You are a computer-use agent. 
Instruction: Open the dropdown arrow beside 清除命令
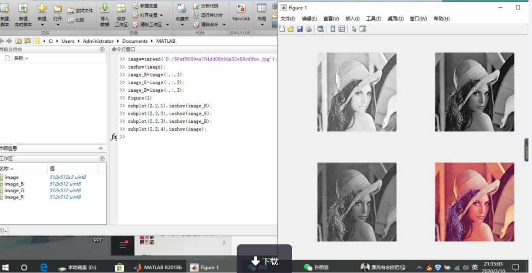pyautogui.click(x=224, y=25)
